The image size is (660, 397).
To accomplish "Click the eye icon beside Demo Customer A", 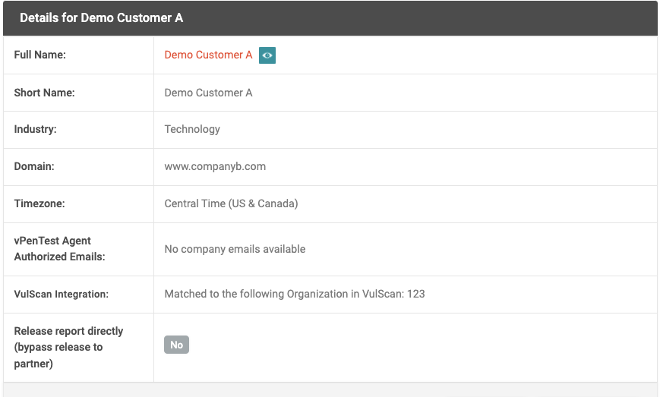I will point(267,55).
